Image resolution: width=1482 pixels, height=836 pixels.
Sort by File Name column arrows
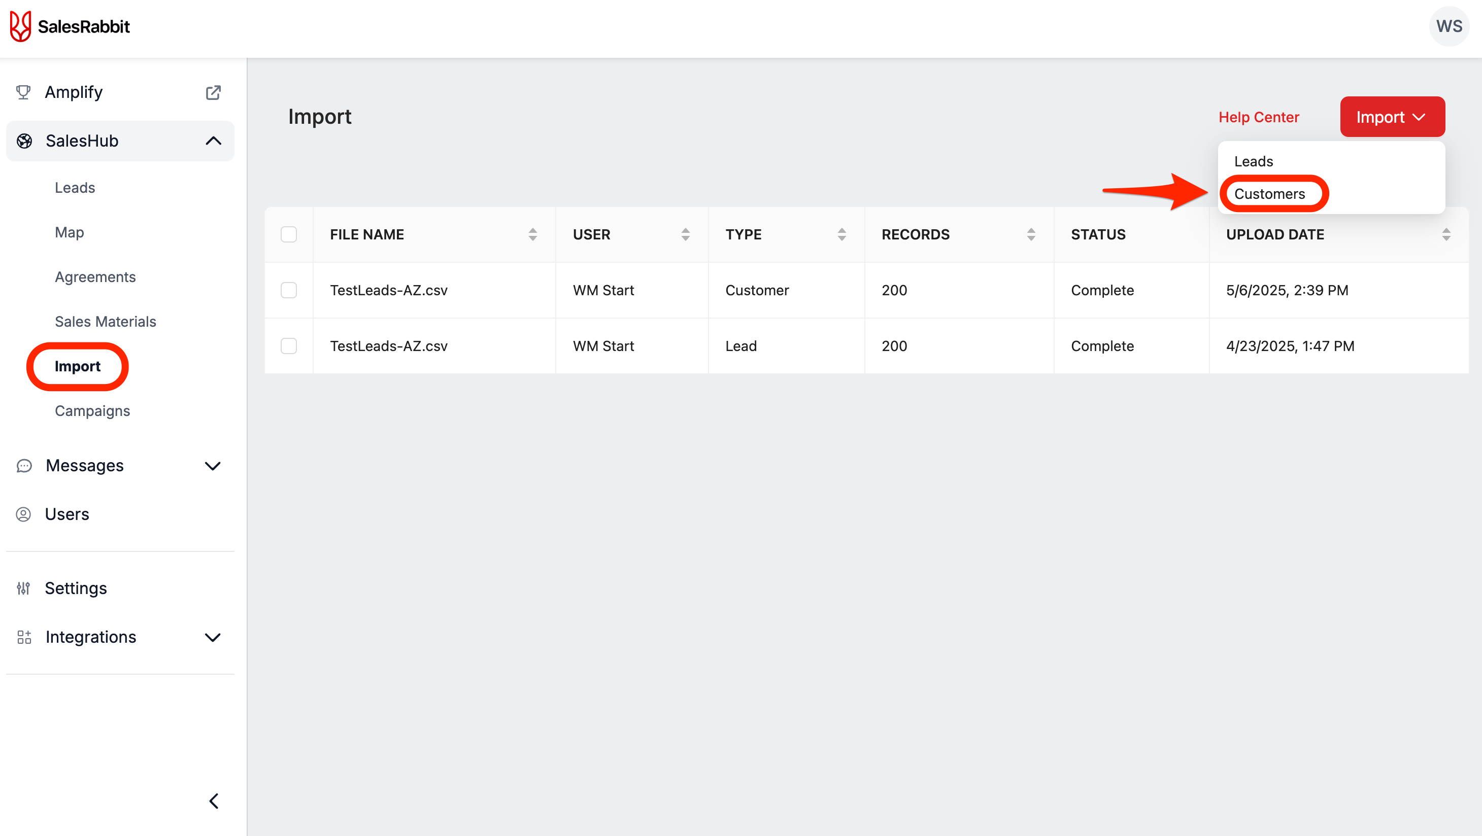tap(533, 234)
